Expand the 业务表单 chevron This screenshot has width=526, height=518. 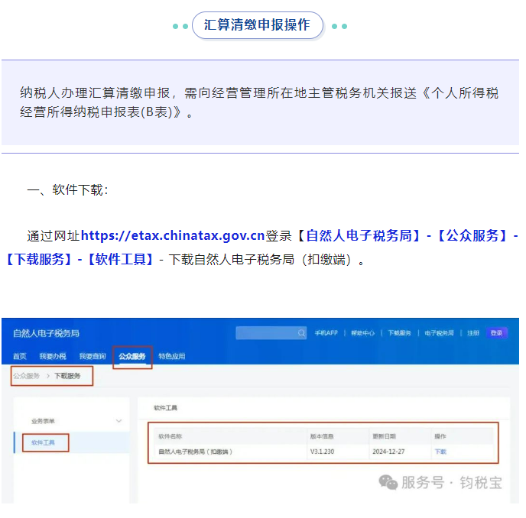click(119, 421)
